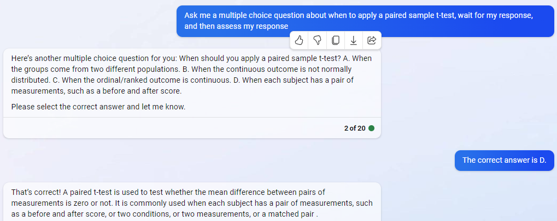Click the "That's correct!" response text
The image size is (557, 221).
pyautogui.click(x=34, y=192)
